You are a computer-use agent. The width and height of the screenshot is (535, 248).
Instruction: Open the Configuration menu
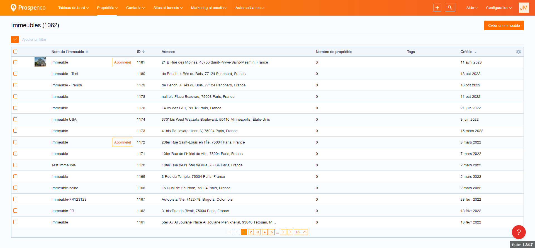point(499,8)
